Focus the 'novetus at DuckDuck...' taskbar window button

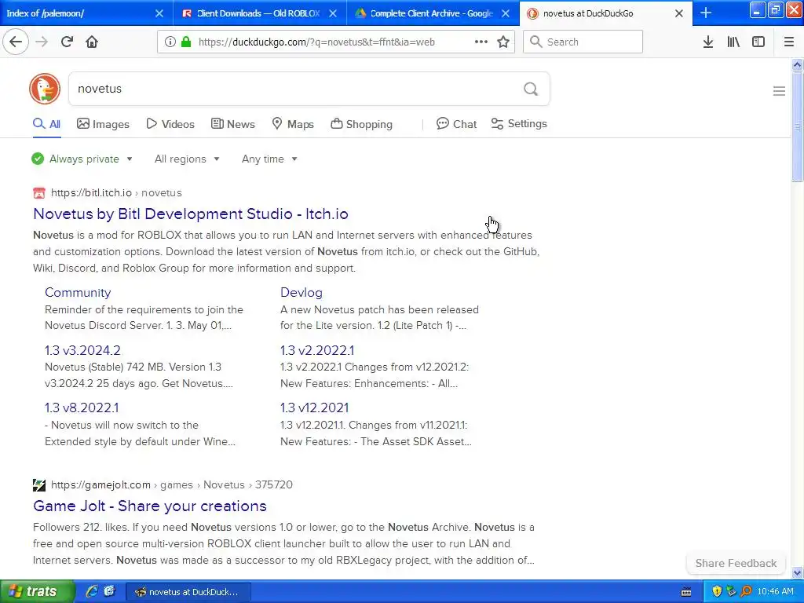tap(188, 592)
